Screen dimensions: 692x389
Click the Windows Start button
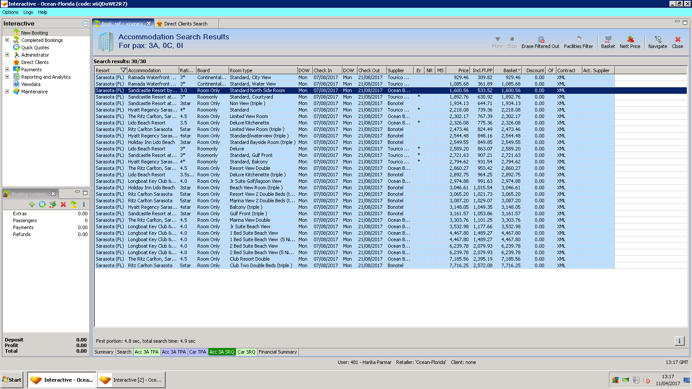(x=12, y=380)
